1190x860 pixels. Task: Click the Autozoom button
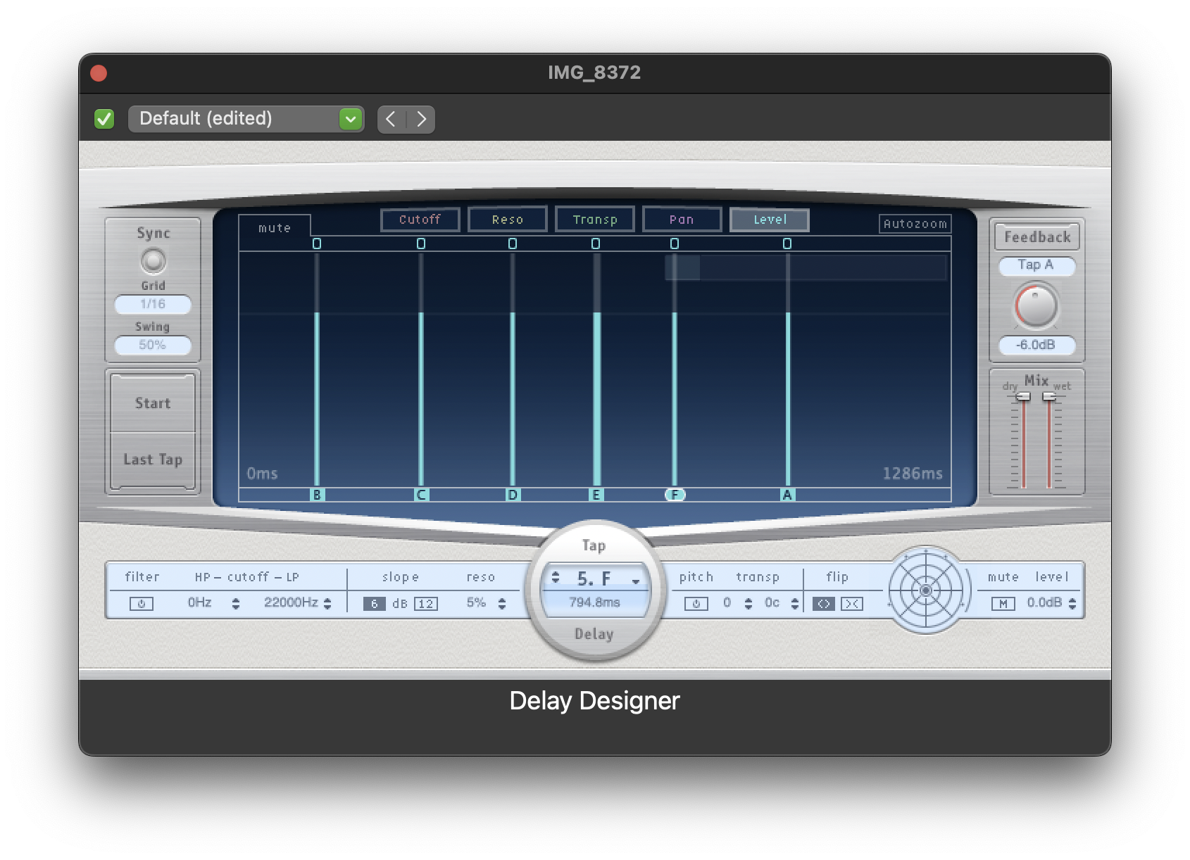[915, 224]
